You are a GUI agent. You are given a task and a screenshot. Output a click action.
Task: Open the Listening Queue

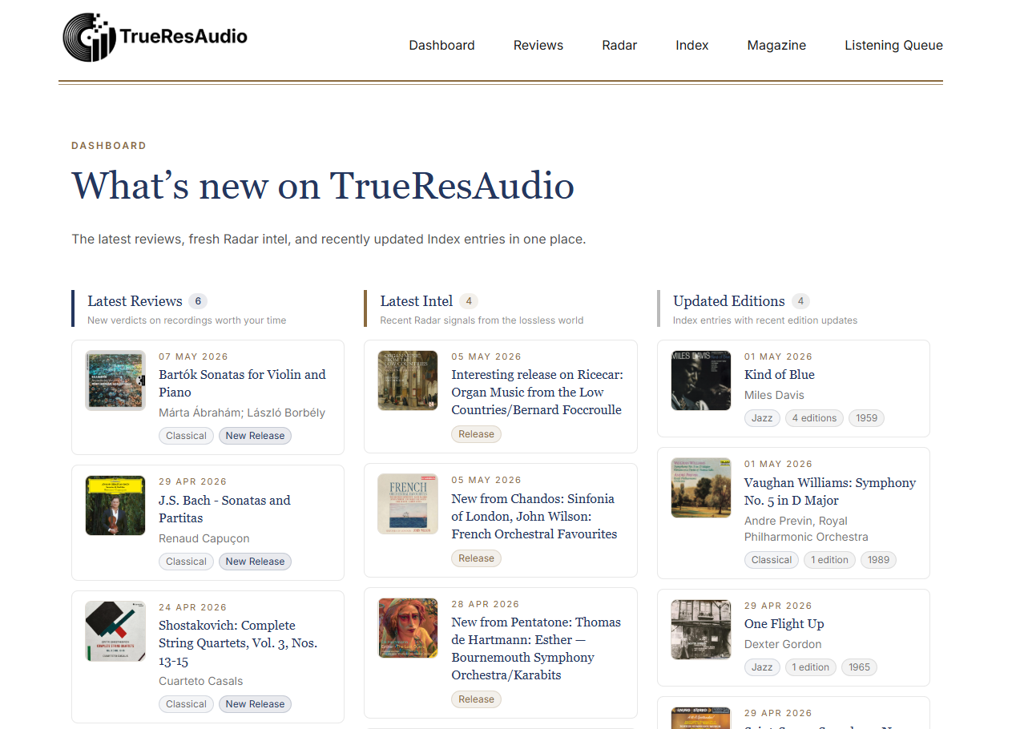point(893,46)
